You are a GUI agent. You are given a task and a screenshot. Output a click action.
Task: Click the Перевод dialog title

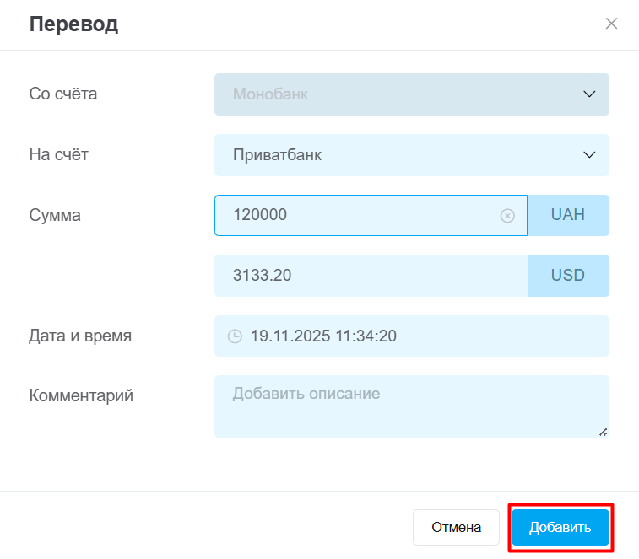coord(73,24)
